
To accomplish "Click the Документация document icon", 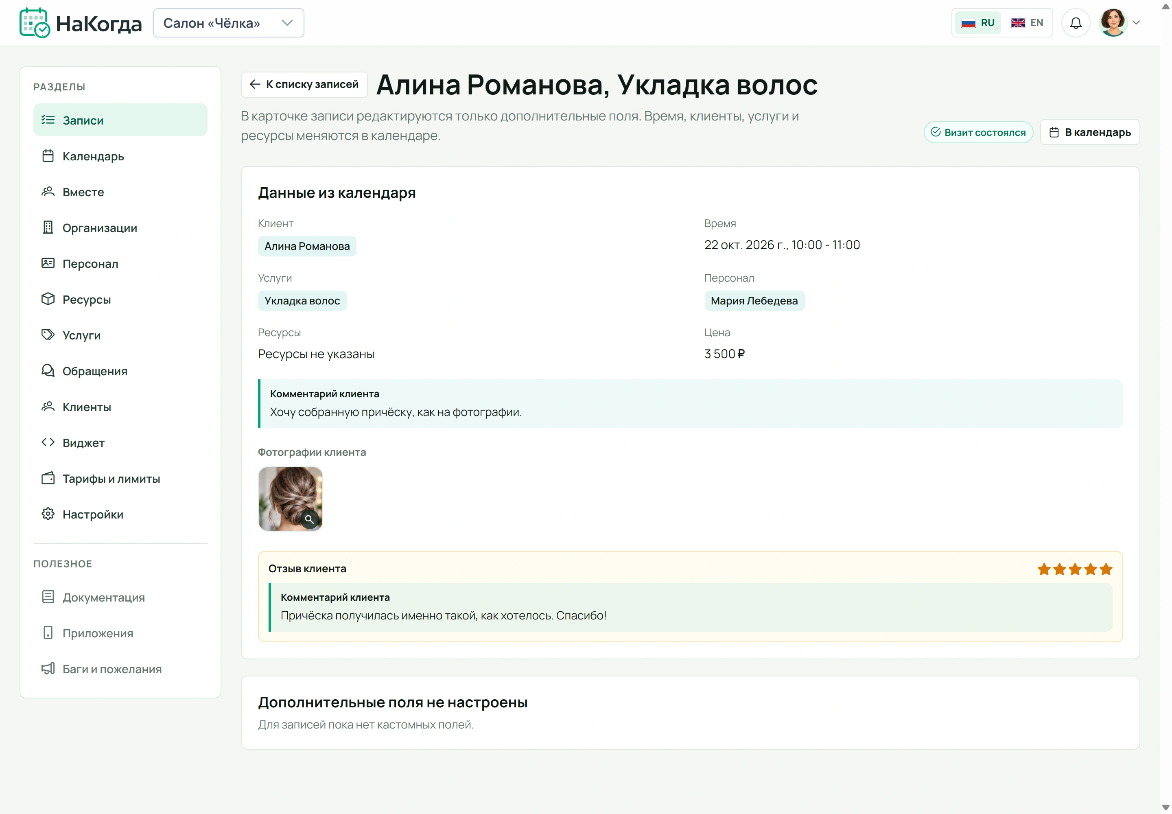I will click(x=48, y=597).
